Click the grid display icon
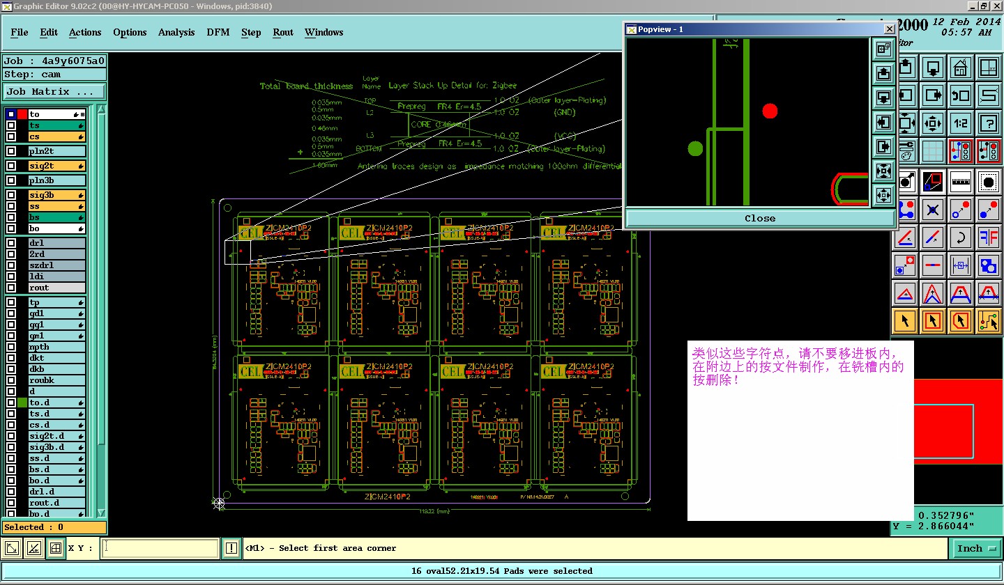Image resolution: width=1004 pixels, height=585 pixels. pyautogui.click(x=933, y=151)
